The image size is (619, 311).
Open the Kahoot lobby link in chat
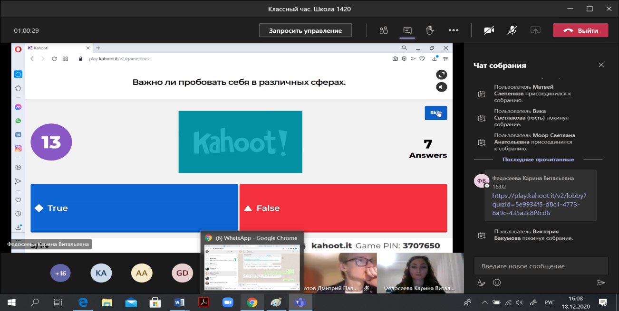coord(539,204)
